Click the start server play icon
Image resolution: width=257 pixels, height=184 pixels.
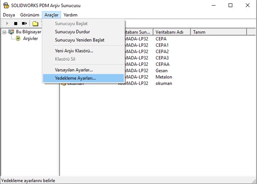coord(7,23)
